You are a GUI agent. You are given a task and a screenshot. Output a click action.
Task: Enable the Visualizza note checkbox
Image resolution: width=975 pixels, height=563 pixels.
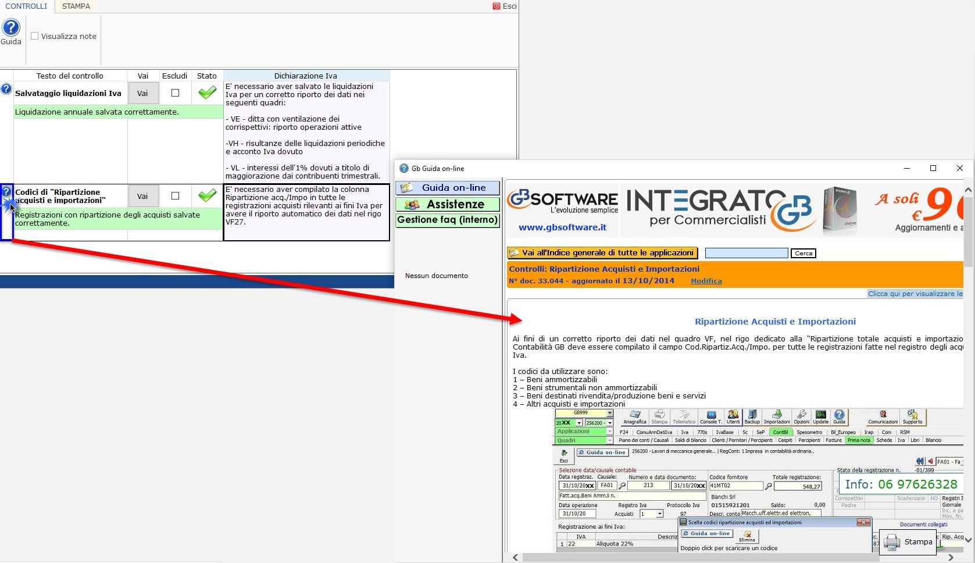click(x=35, y=36)
